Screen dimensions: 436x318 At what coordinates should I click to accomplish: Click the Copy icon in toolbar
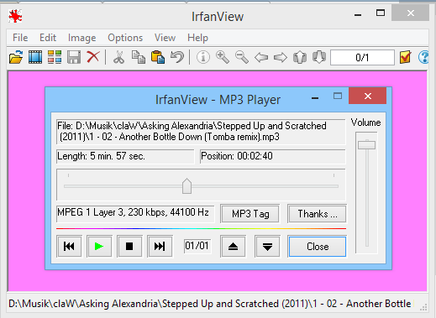click(139, 57)
